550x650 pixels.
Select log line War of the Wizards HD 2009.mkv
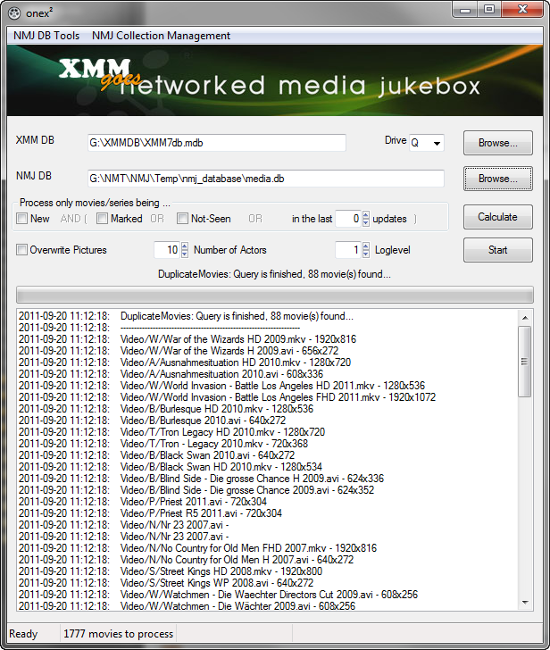pos(238,339)
